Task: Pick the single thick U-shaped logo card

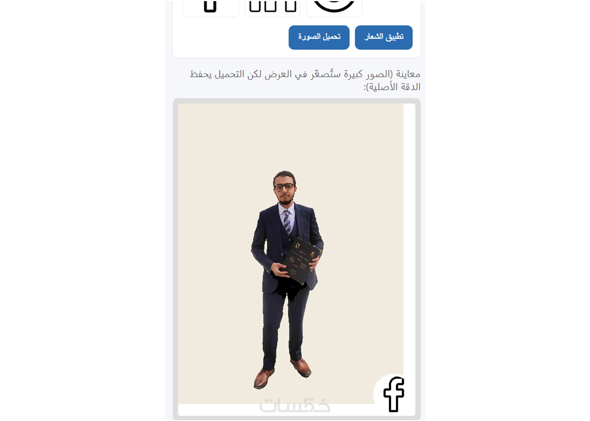Action: point(210,8)
